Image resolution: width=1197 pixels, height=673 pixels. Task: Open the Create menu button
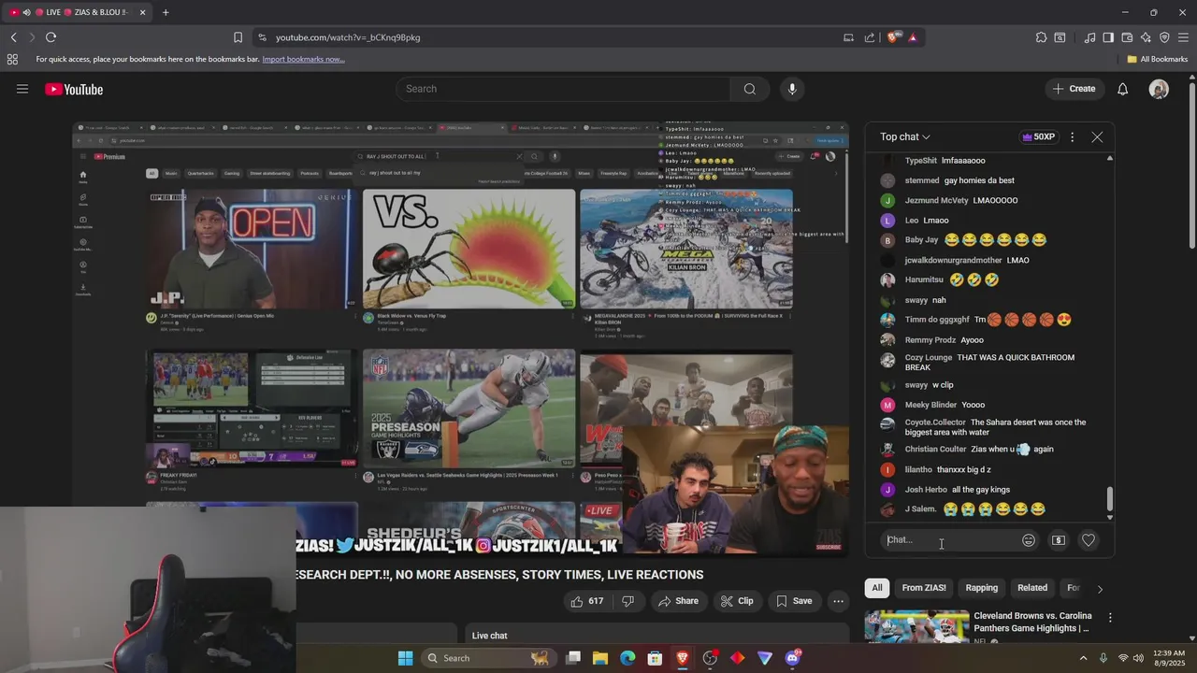(x=1074, y=89)
